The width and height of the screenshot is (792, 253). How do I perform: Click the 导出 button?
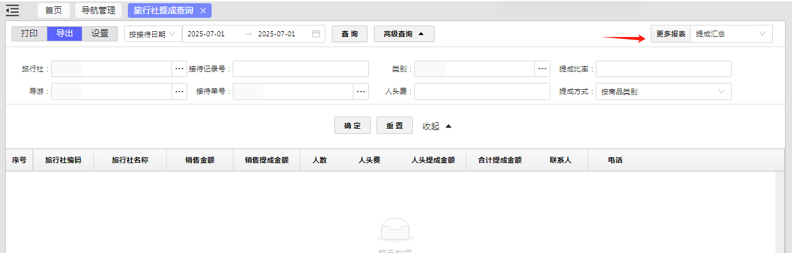coord(65,34)
